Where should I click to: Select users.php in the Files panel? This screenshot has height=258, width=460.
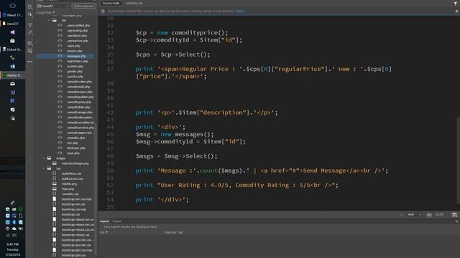pos(73,46)
